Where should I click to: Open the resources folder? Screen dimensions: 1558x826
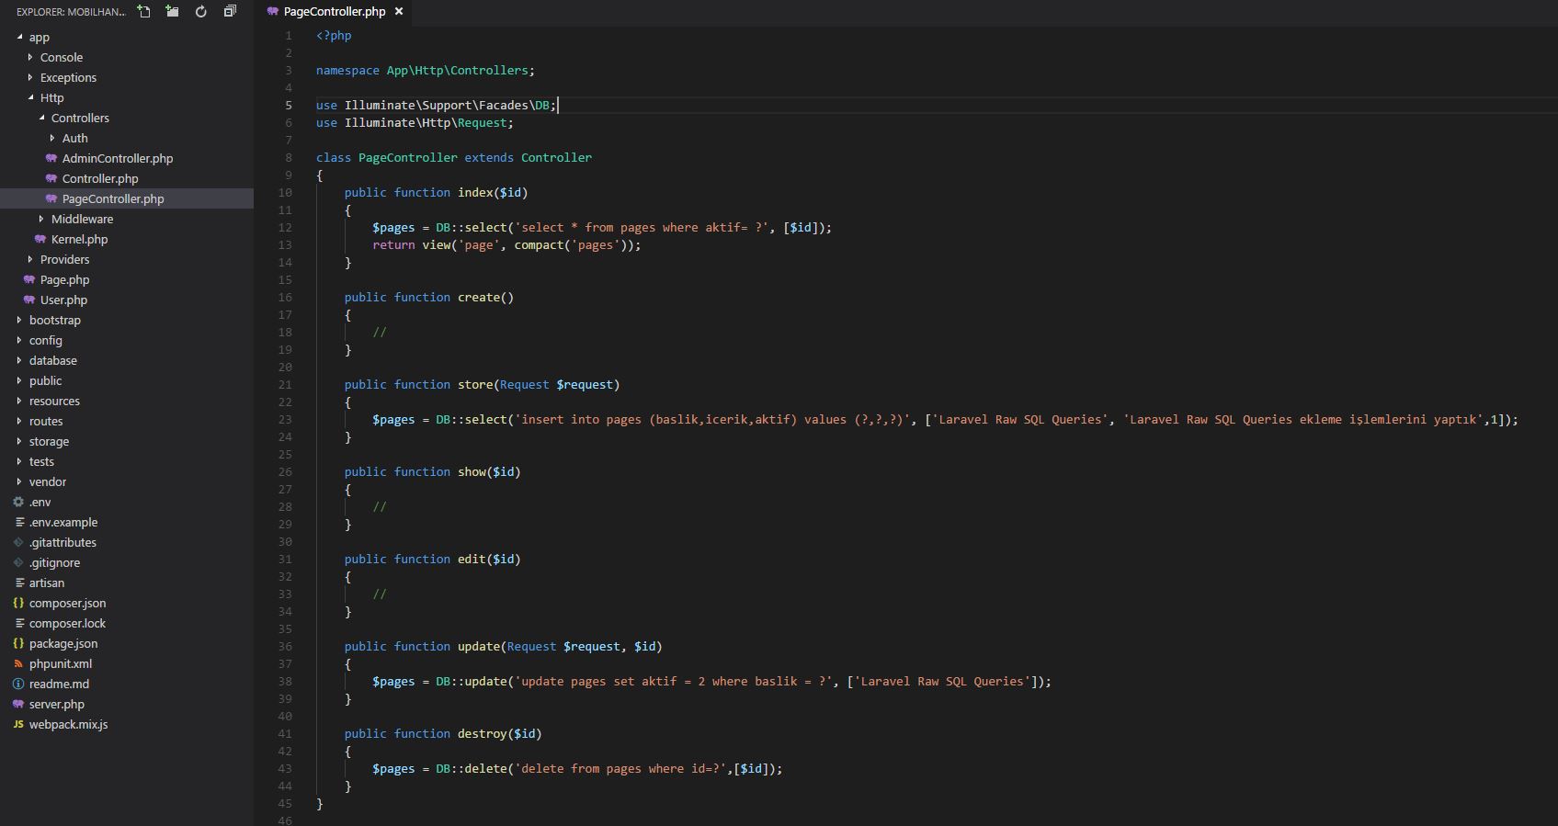(54, 401)
